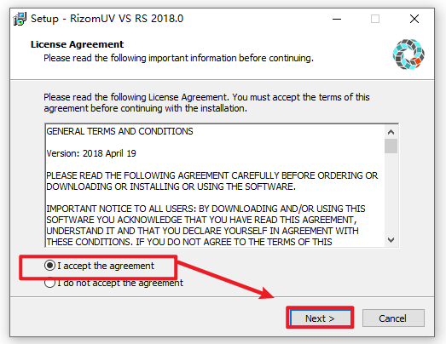This screenshot has height=344, width=446.
Task: Click the grayed-out maximize button
Action: [375, 19]
